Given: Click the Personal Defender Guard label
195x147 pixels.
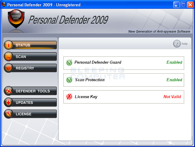Looking at the screenshot, I should 98,62.
